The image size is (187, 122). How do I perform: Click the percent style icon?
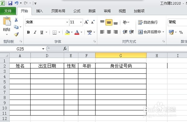181,32
